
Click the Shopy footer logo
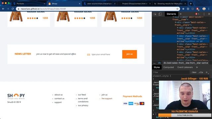click(x=16, y=96)
